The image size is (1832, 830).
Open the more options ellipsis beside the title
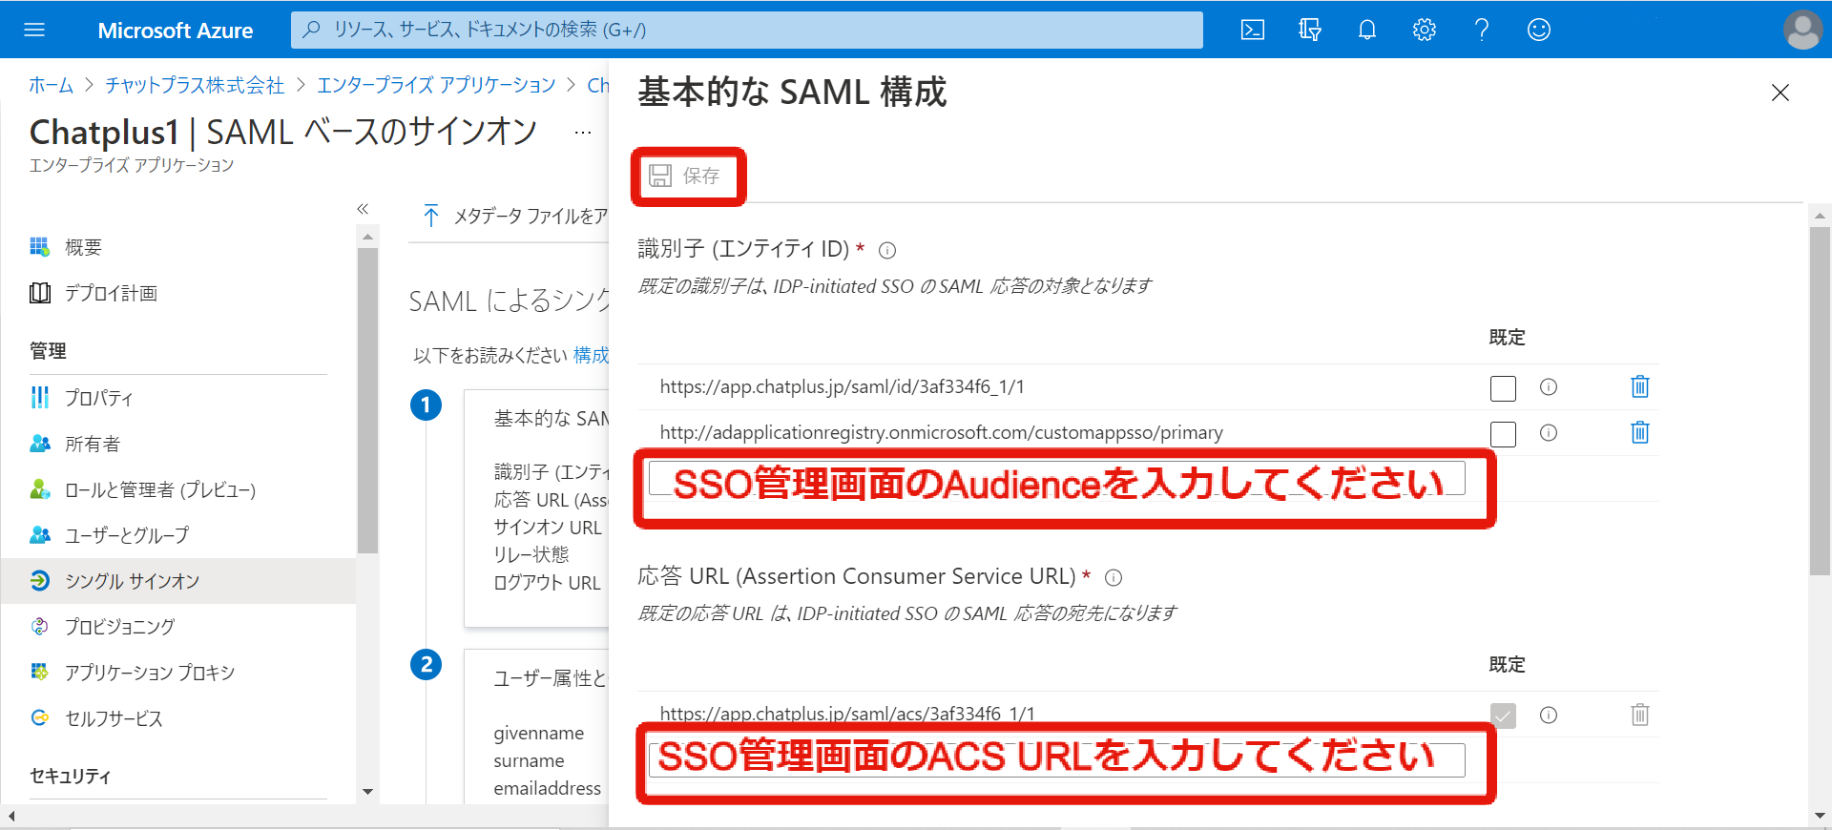583,132
